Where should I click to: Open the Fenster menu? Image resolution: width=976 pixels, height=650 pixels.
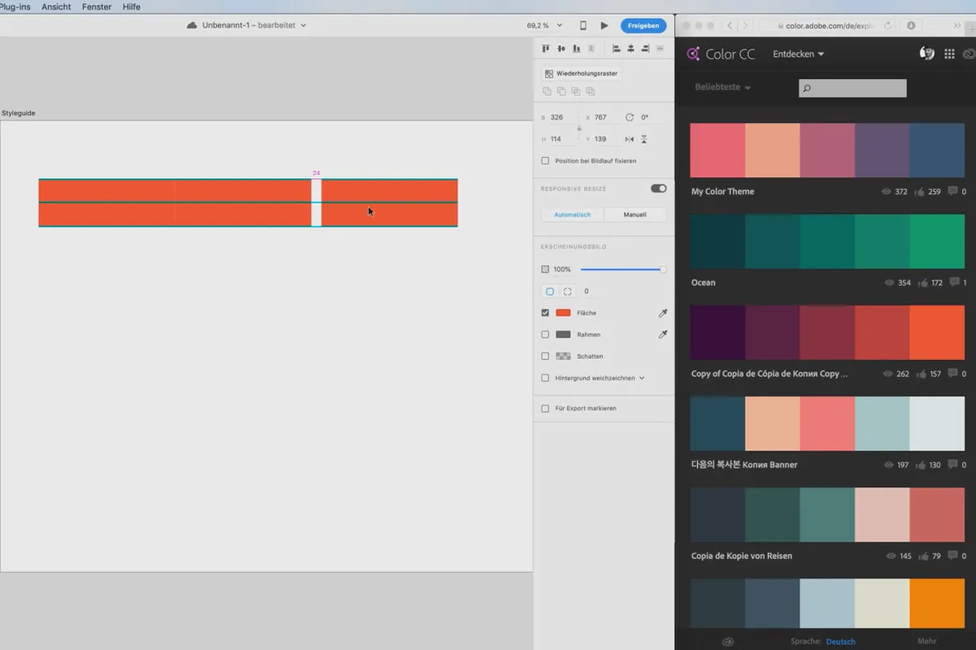coord(97,6)
